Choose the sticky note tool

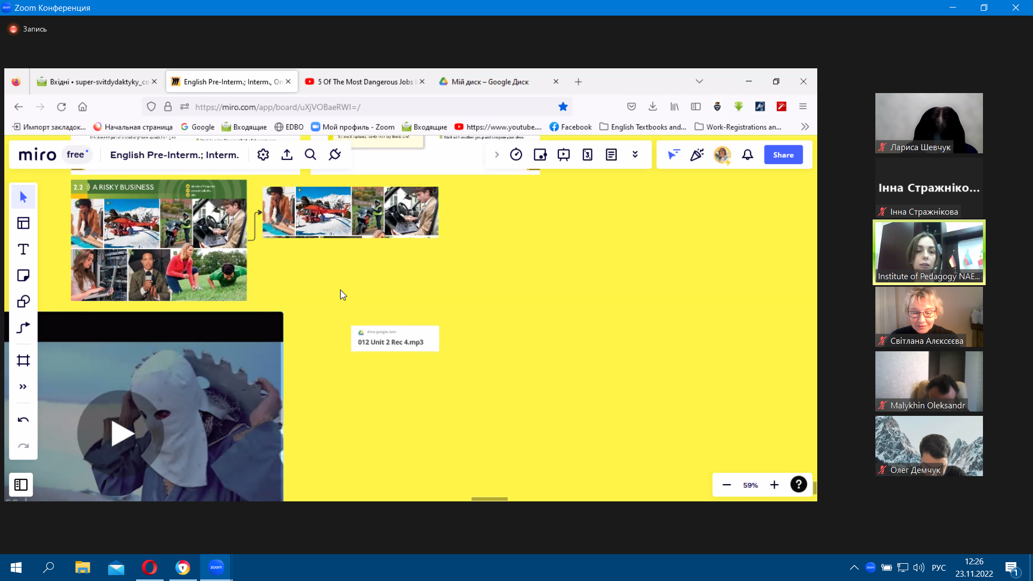click(23, 275)
